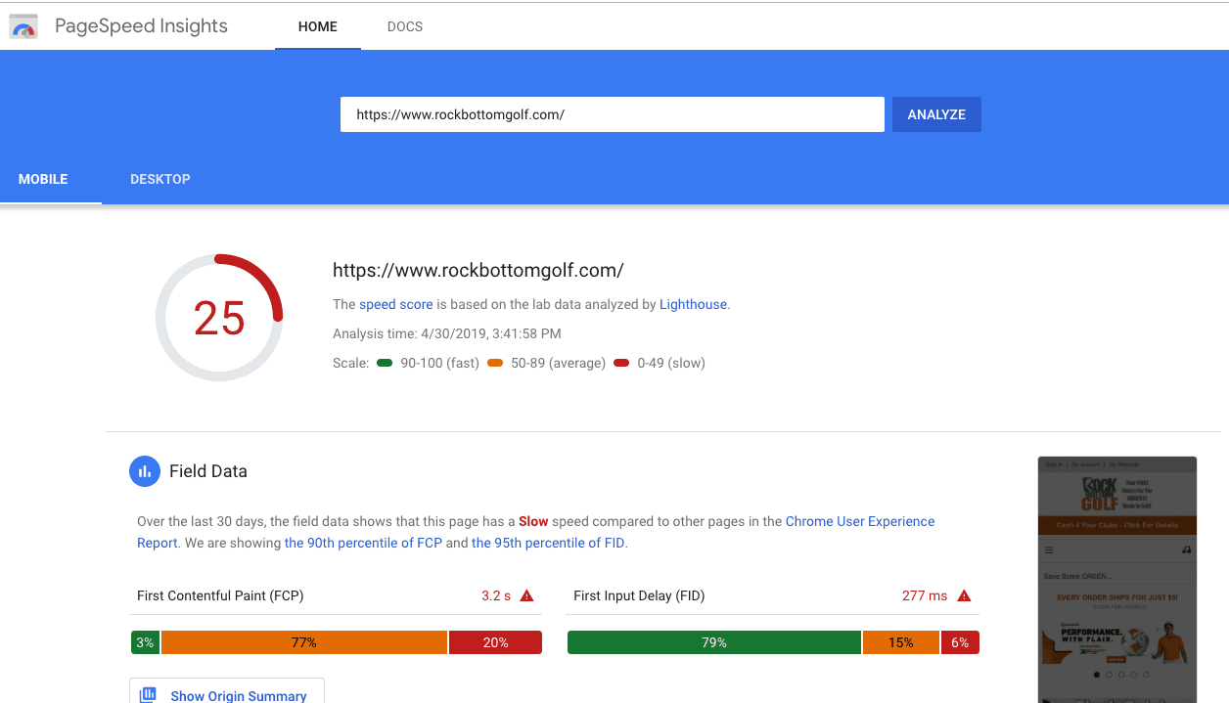Click the mobile page preview thumbnail

pos(1116,579)
